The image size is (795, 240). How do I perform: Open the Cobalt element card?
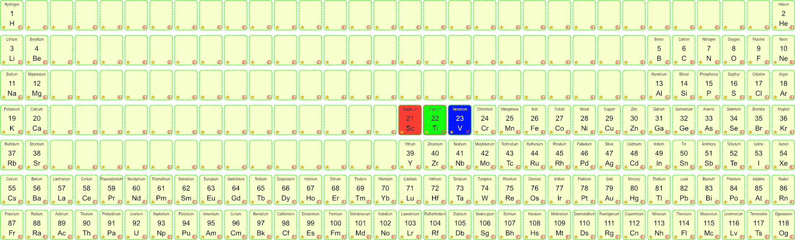[x=559, y=120]
